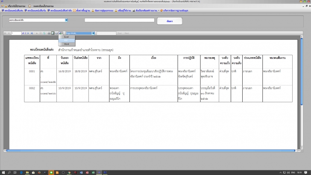
Task: Print the report via printer icon
Action: point(49,33)
